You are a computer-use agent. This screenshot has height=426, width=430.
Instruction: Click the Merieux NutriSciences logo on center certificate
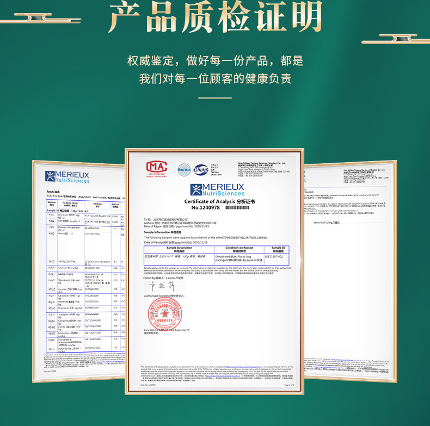217,190
